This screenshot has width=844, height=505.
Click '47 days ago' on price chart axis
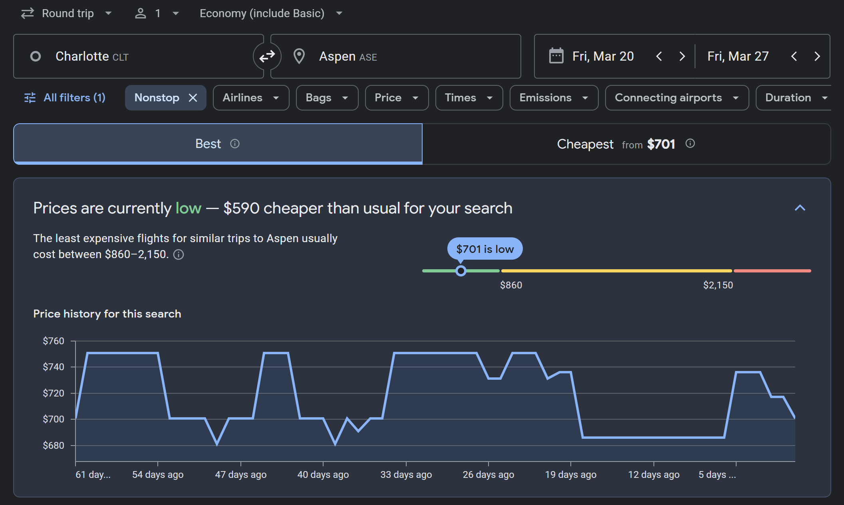click(x=241, y=475)
